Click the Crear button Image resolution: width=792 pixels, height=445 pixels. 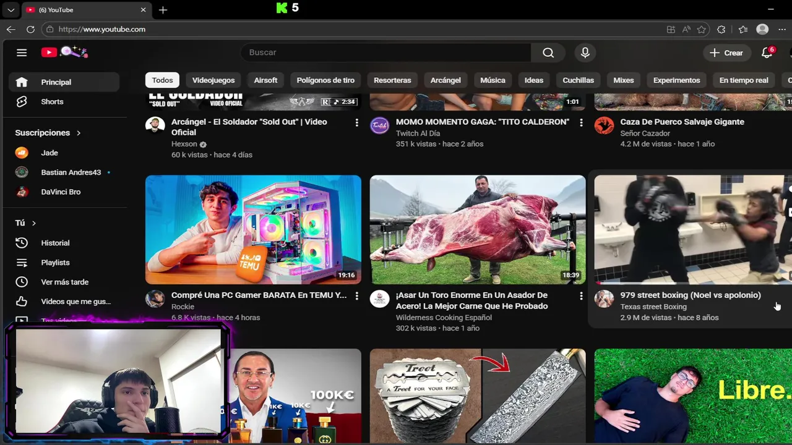point(726,53)
